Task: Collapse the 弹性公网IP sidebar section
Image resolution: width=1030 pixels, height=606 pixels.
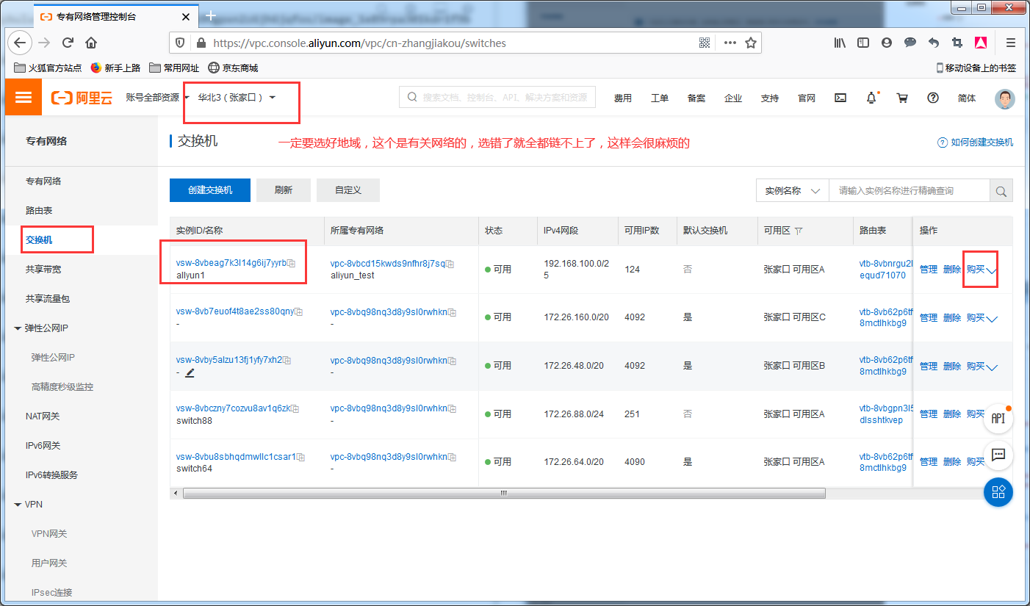Action: click(x=18, y=328)
